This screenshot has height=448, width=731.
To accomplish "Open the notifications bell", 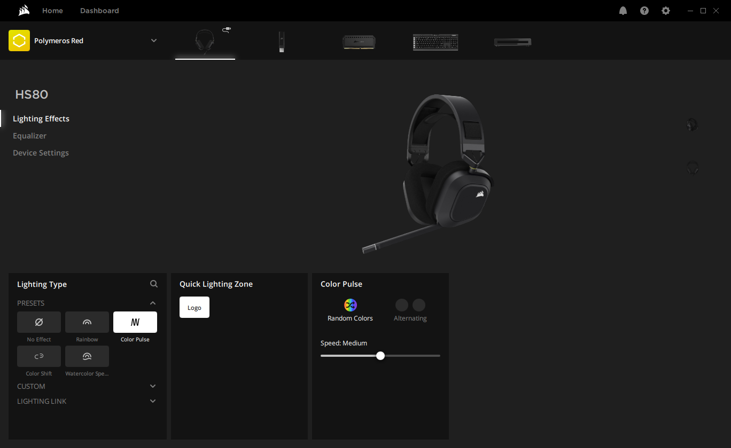I will tap(623, 11).
